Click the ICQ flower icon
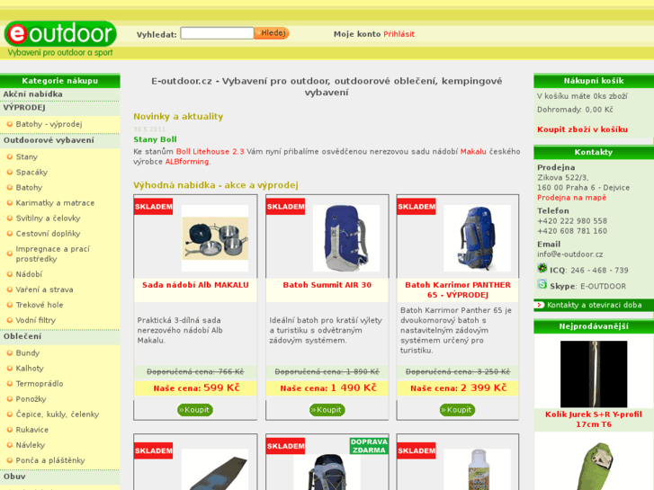This screenshot has height=490, width=654. coord(542,268)
